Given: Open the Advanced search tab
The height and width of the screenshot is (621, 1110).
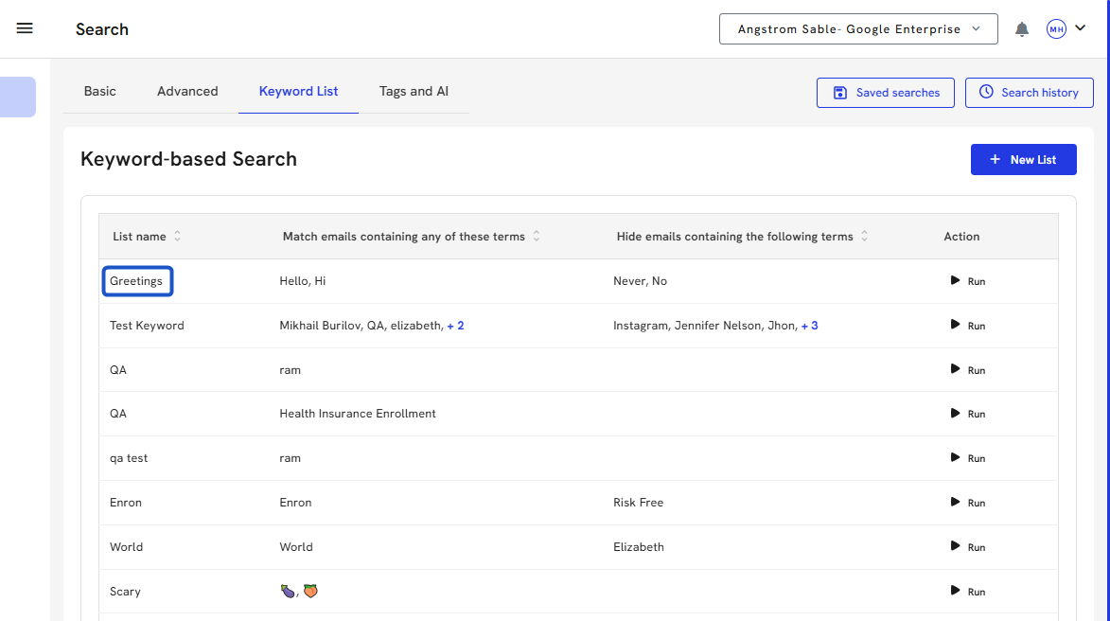Looking at the screenshot, I should click(x=187, y=92).
